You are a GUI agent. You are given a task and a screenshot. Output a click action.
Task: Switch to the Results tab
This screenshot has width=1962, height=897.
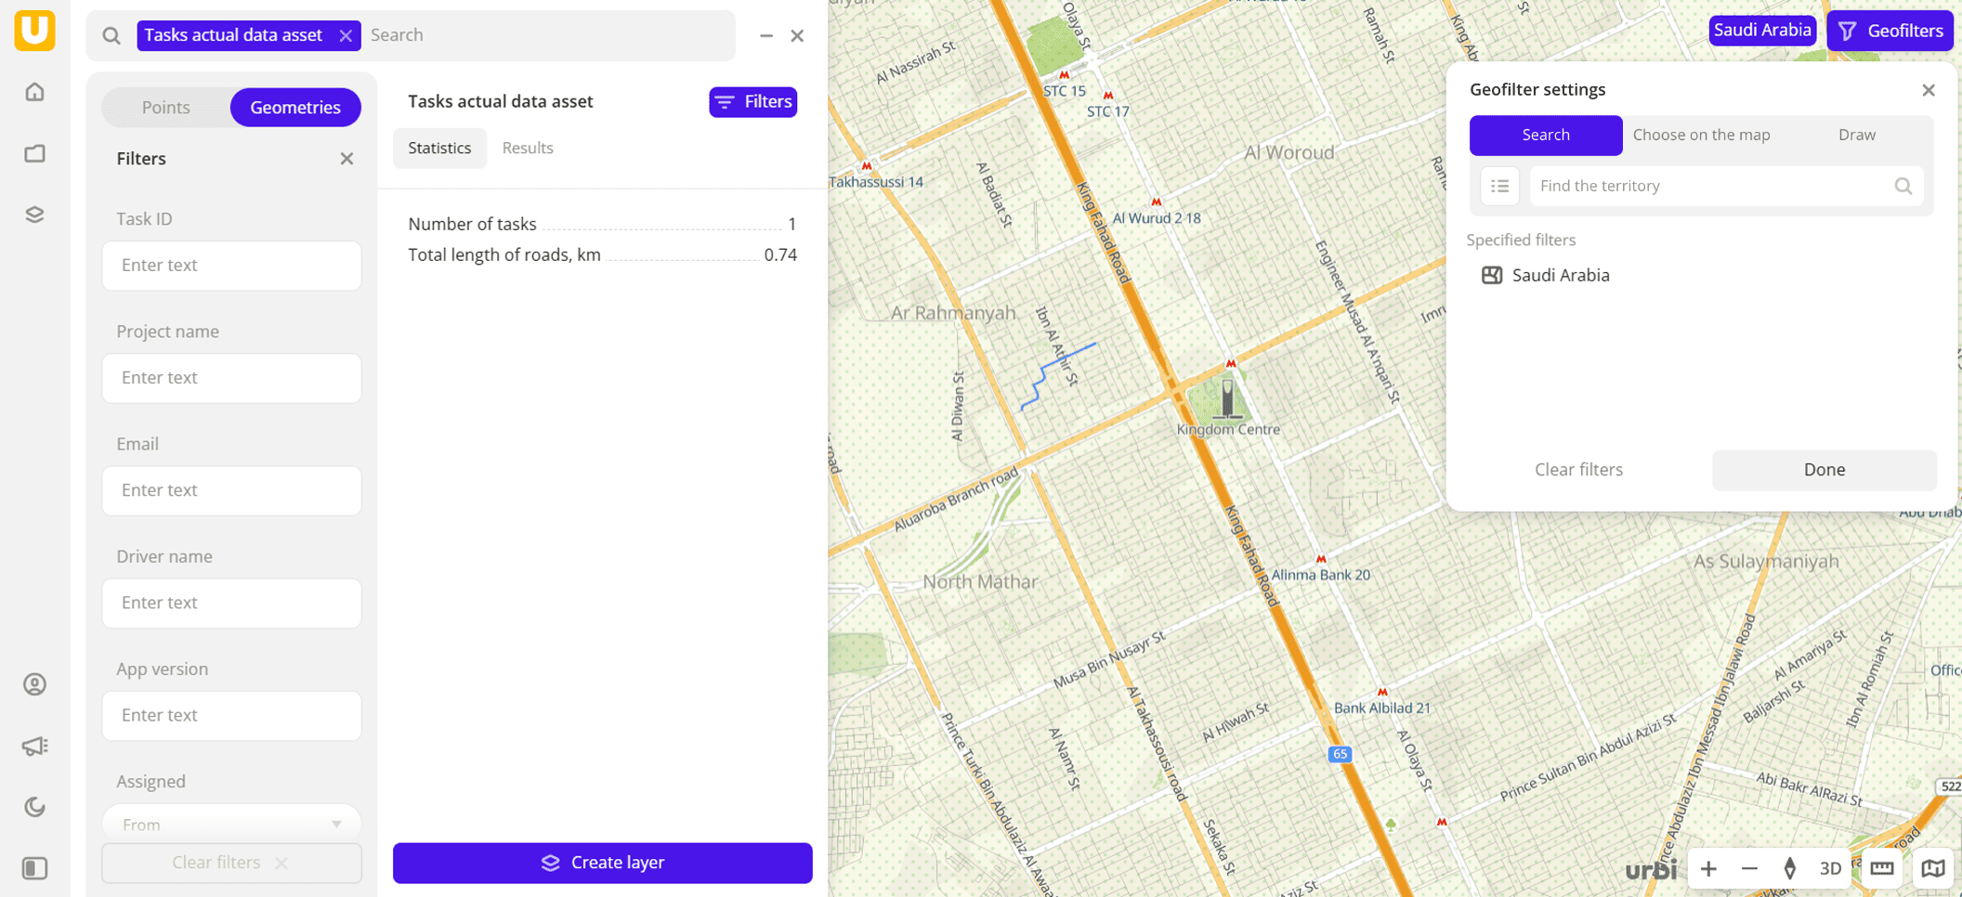coord(527,148)
